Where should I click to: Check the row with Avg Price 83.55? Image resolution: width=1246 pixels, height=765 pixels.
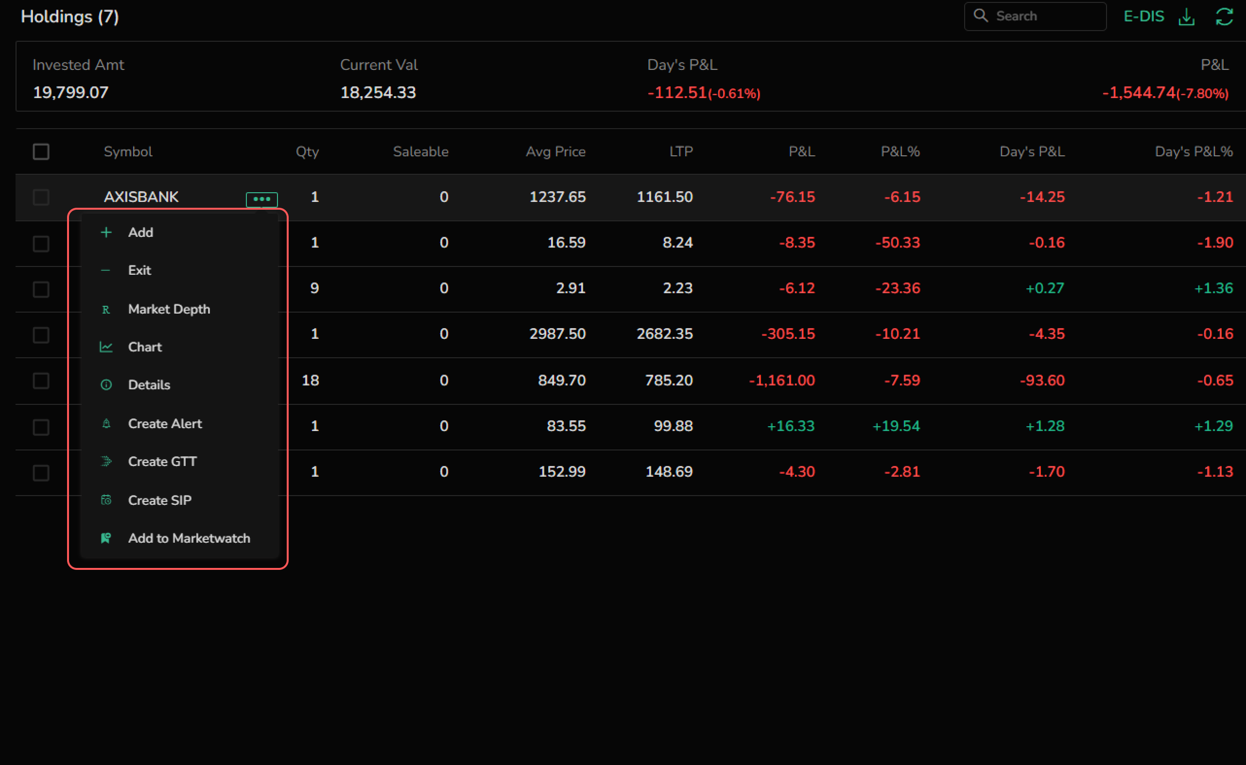(41, 427)
